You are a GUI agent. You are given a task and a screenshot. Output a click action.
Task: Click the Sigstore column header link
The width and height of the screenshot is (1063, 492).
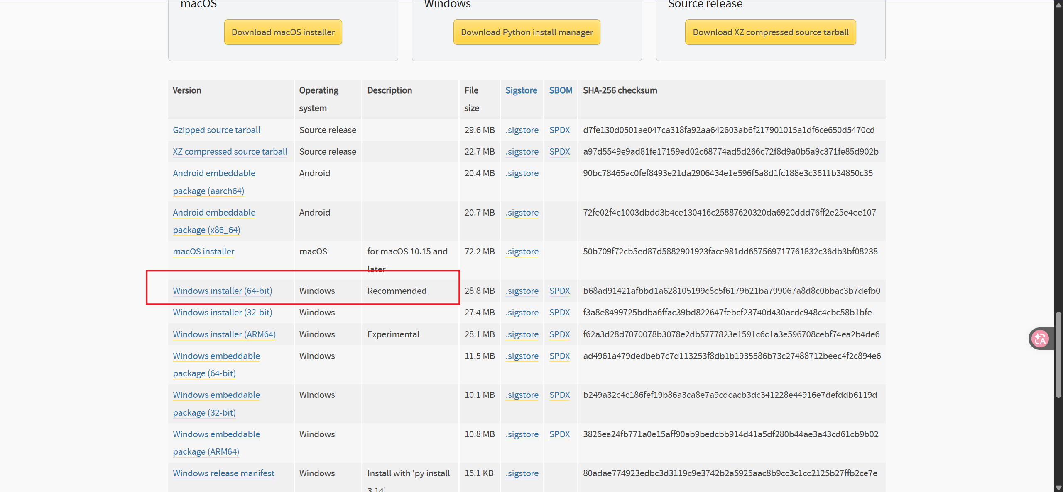coord(521,90)
